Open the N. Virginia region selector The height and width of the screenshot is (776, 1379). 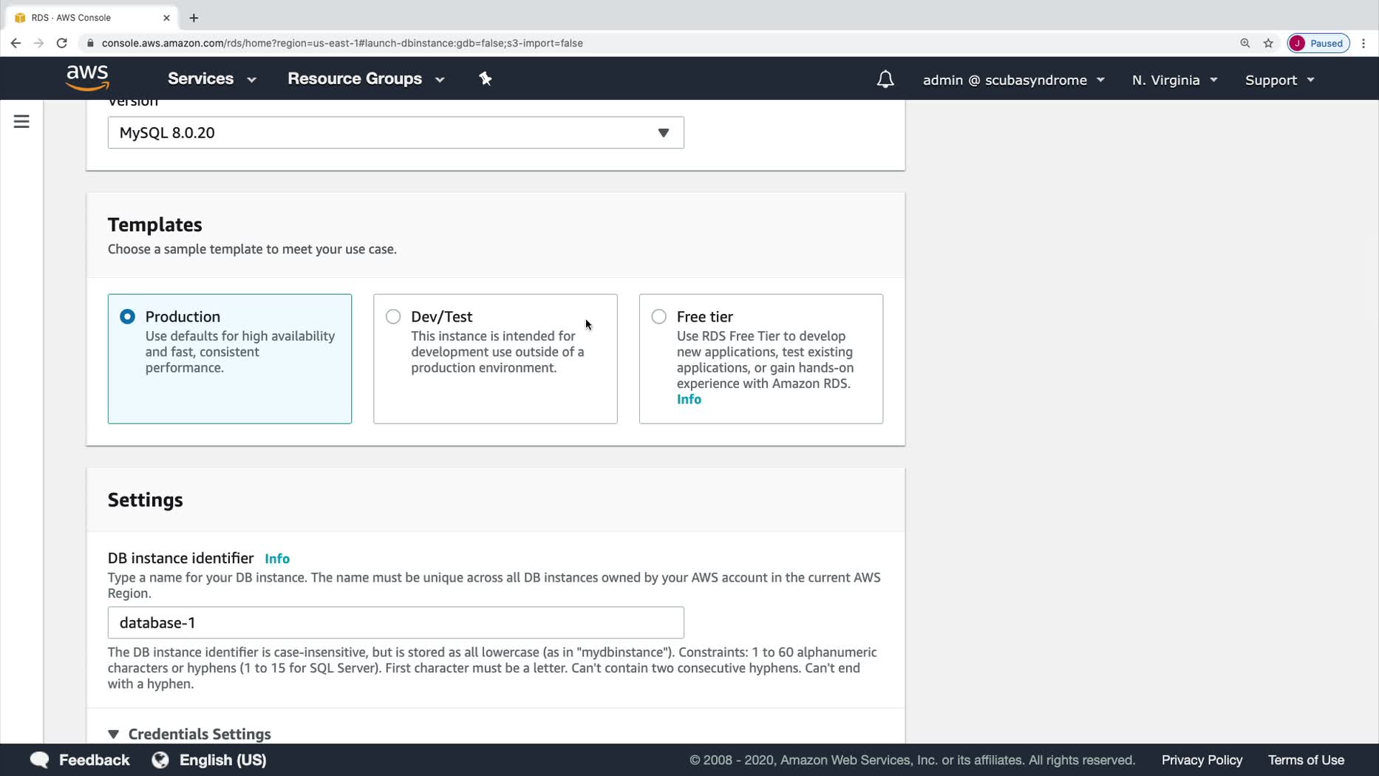tap(1175, 80)
